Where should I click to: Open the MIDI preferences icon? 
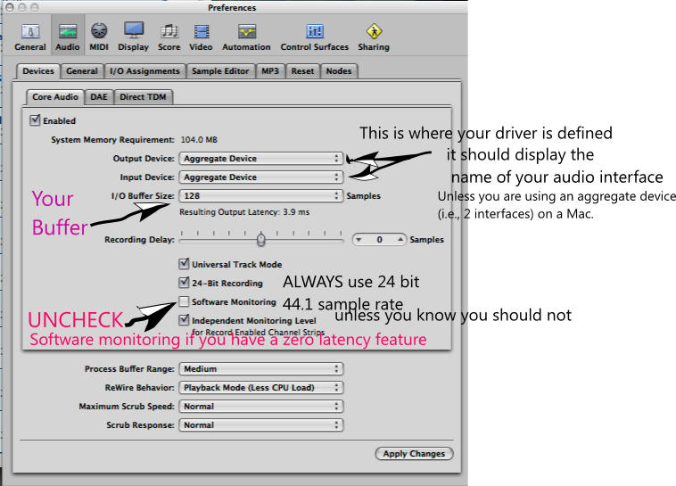(99, 37)
